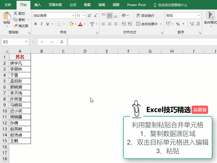This screenshot has height=163, width=217.
Task: Open the phonetic guide wén icon
Action: click(x=92, y=24)
